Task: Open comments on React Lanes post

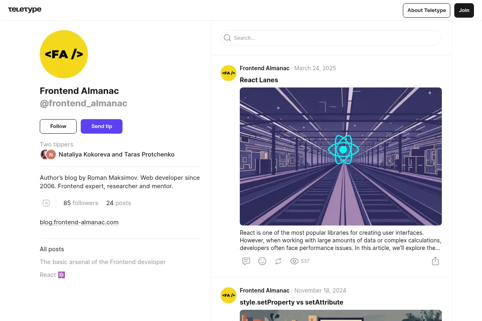Action: click(x=246, y=261)
